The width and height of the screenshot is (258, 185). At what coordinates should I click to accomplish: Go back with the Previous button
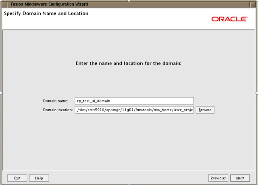coord(218,178)
